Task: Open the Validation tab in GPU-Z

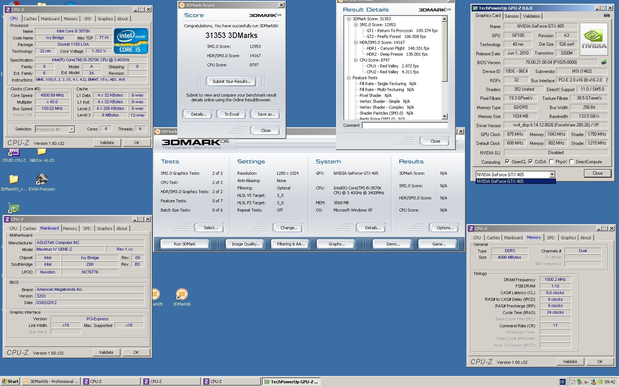Action: 531,16
